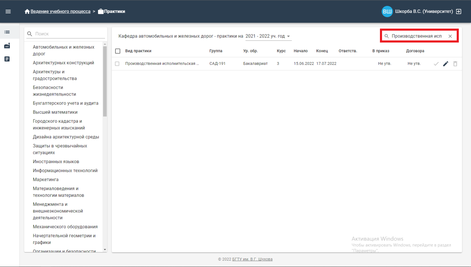The height and width of the screenshot is (267, 471).
Task: Sort by Конец column header
Action: (322, 51)
